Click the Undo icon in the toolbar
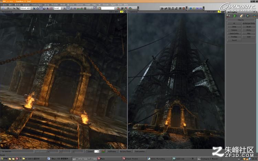 [3, 8]
